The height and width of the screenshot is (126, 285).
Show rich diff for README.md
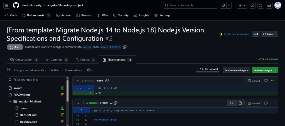point(240,103)
